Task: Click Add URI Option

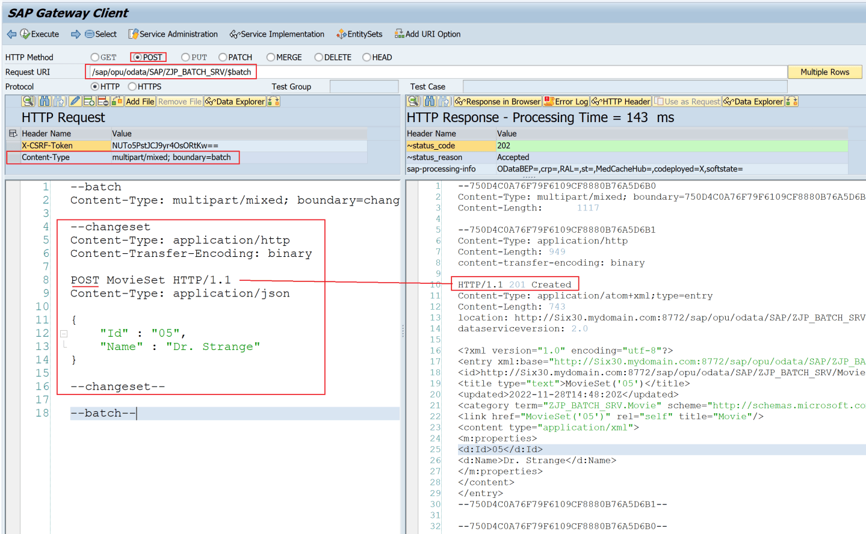Action: (428, 34)
